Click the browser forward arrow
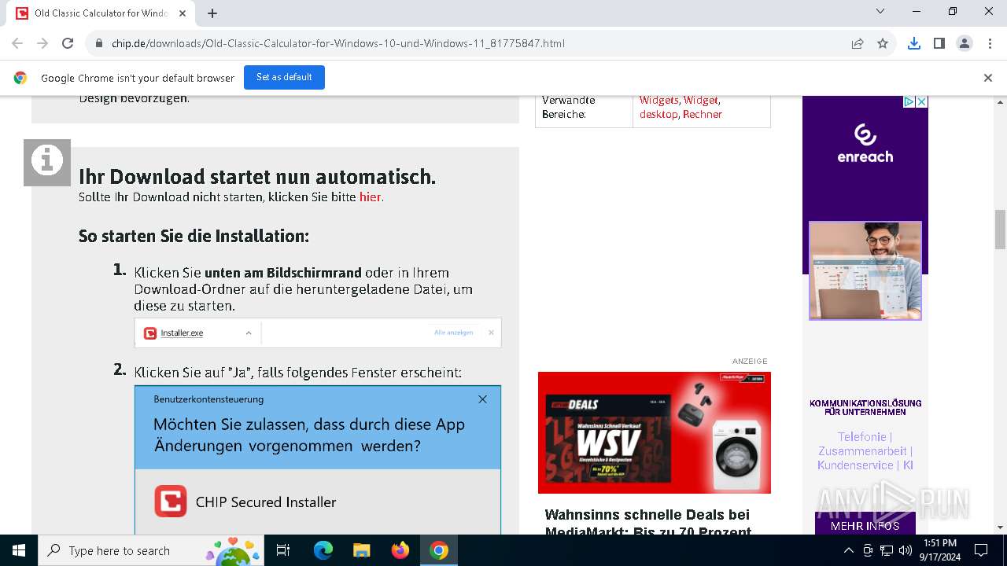 point(42,43)
